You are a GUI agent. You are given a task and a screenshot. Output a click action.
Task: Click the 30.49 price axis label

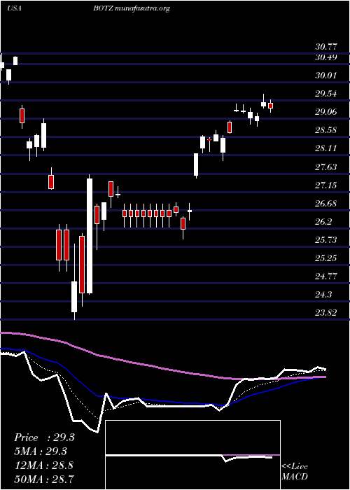[326, 57]
